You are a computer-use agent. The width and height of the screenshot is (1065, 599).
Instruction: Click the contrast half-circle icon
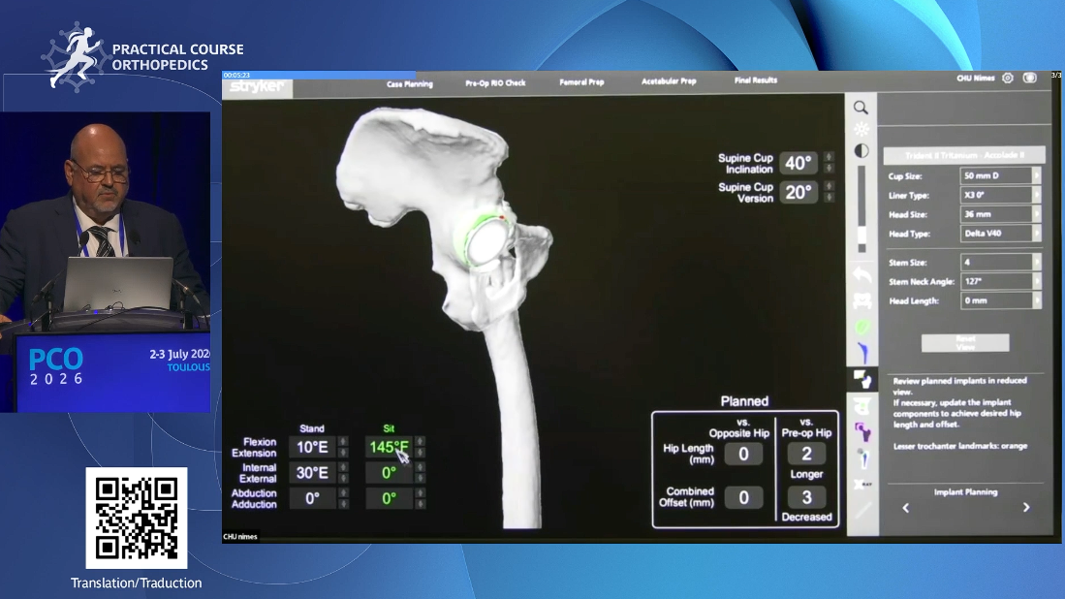pyautogui.click(x=861, y=151)
